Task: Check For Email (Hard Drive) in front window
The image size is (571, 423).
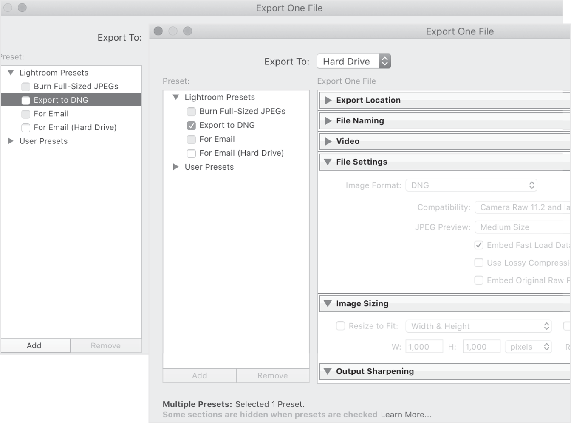Action: click(191, 153)
